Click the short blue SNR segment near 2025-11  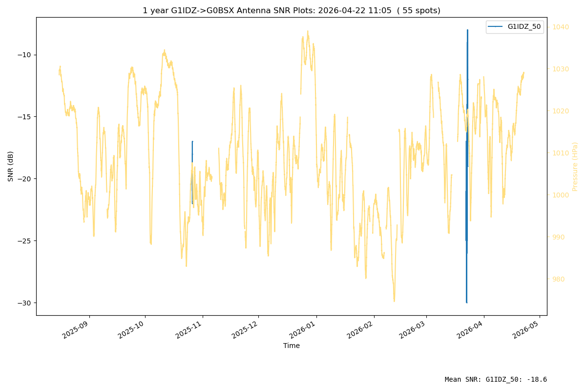(192, 172)
